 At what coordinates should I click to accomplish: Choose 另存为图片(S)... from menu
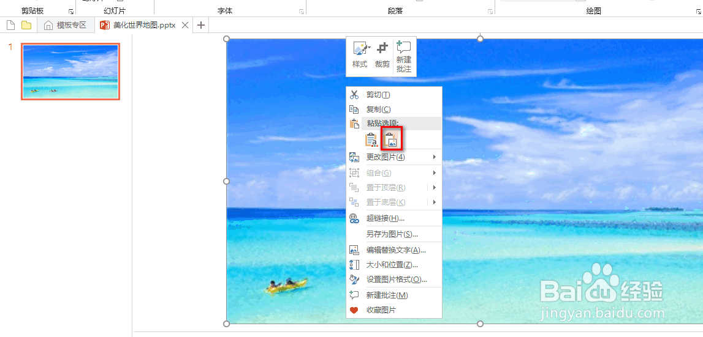(394, 234)
